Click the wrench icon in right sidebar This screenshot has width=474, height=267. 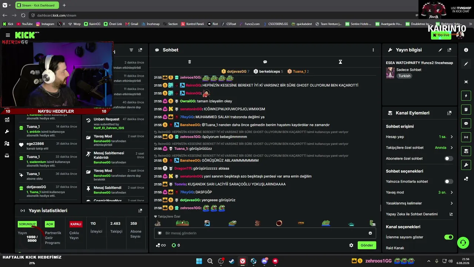[466, 165]
